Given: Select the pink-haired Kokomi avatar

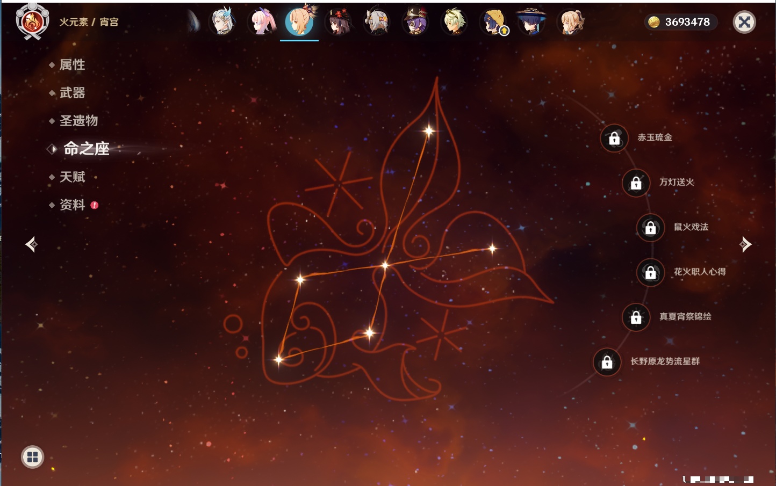Looking at the screenshot, I should click(x=261, y=22).
